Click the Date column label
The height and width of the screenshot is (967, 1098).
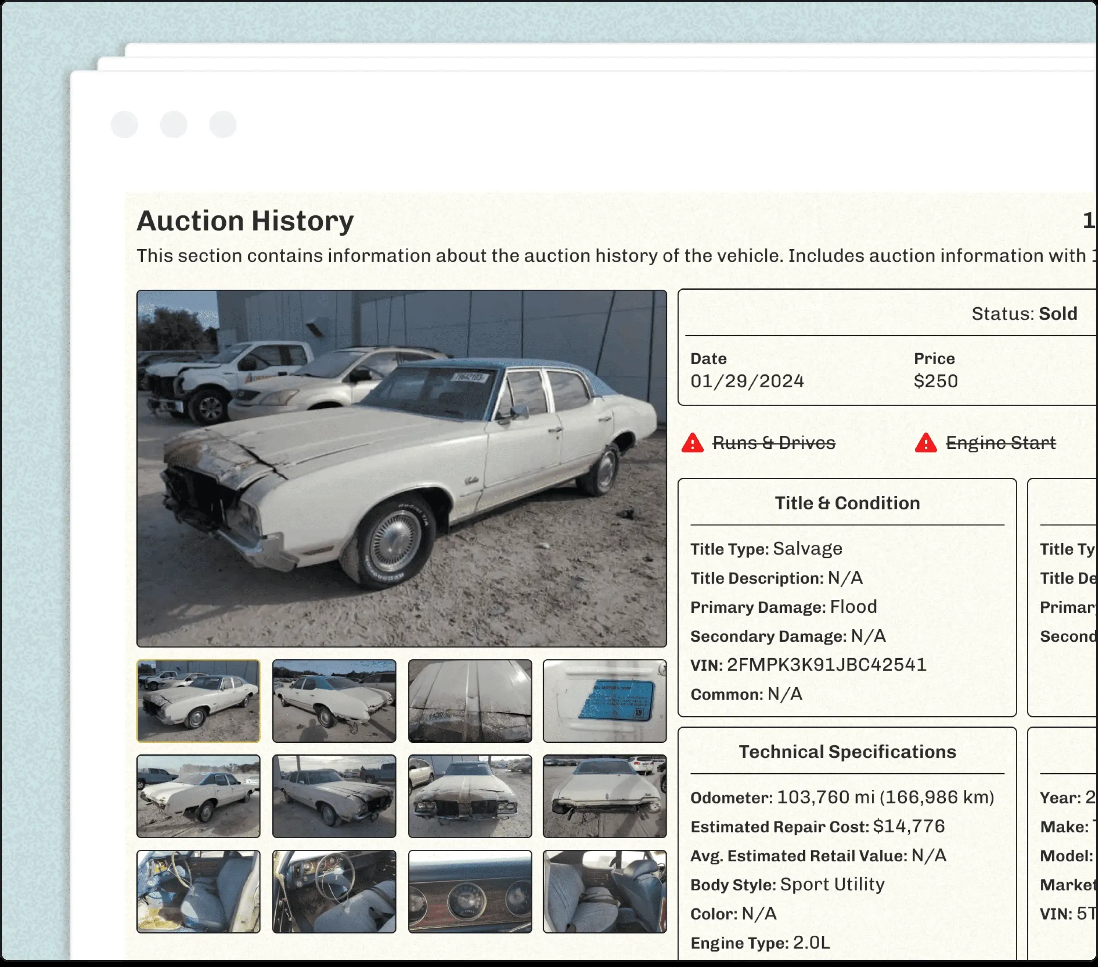pyautogui.click(x=708, y=359)
